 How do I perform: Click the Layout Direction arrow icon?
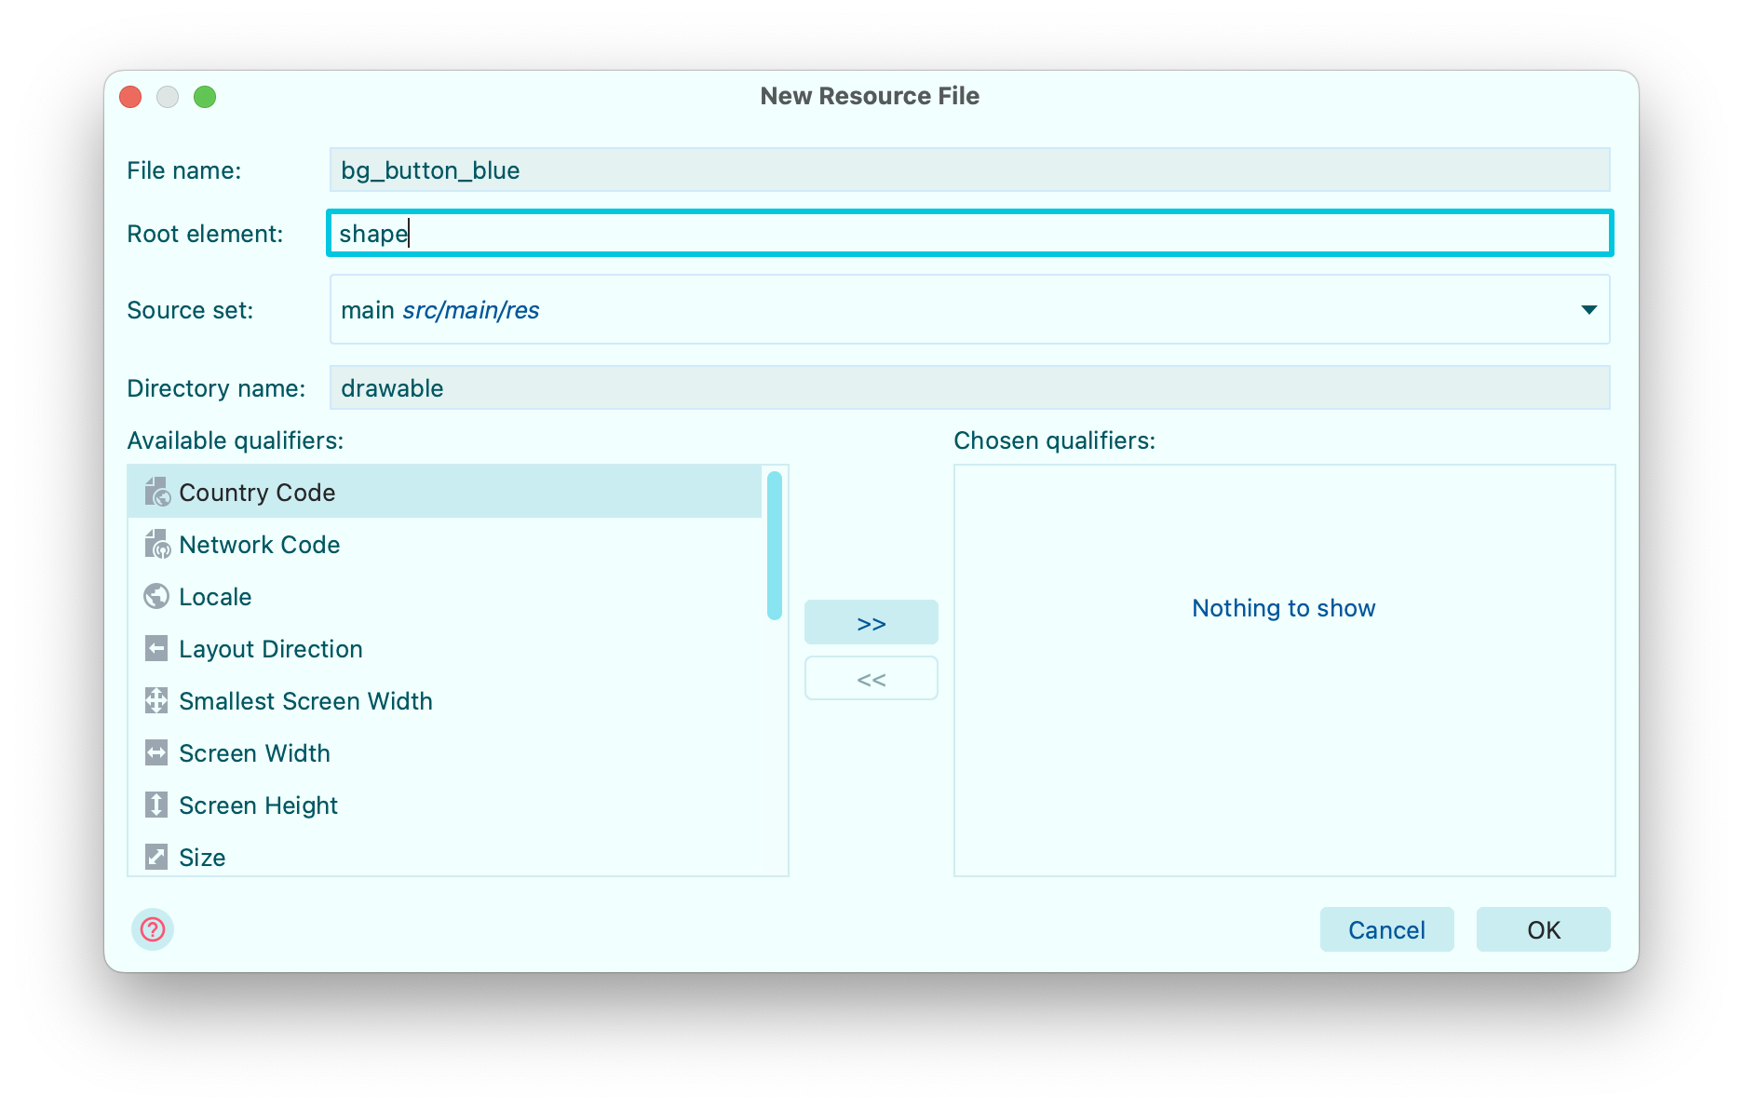tap(156, 648)
